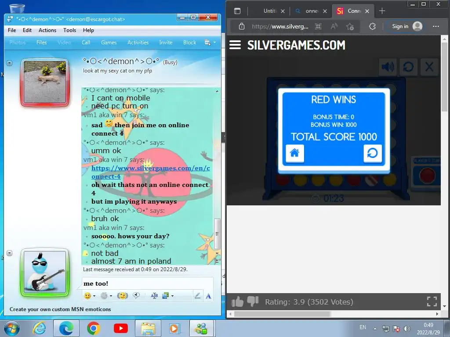Click the voice clip speech bubble icon
This screenshot has height=337, width=450.
tap(136, 295)
